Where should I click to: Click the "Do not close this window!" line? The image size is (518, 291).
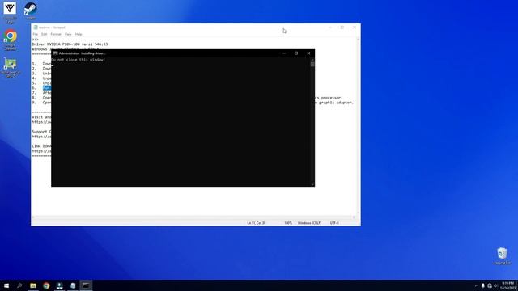pos(79,60)
